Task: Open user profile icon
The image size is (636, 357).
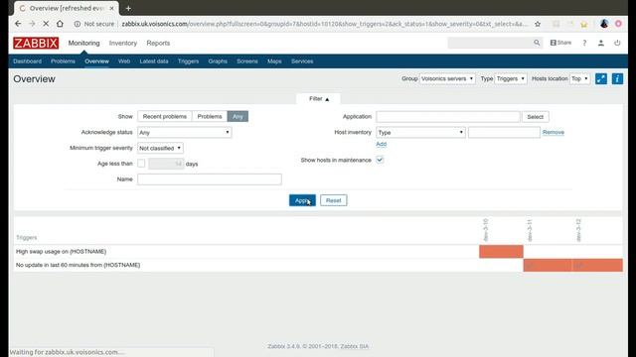Action: (x=600, y=43)
